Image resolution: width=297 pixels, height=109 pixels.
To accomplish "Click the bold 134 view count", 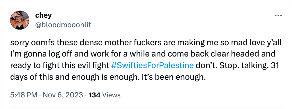I will (95, 95).
